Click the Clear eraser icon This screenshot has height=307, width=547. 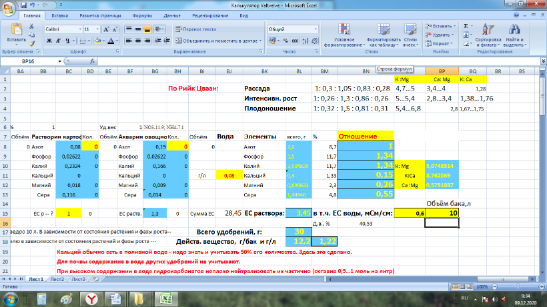[x=466, y=43]
